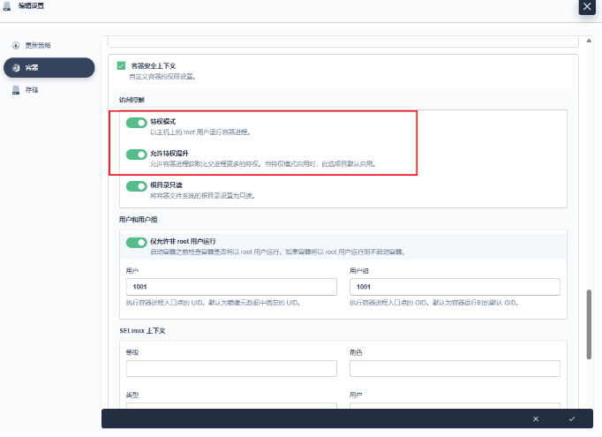Screen dimensions: 602x437
Task: Turn off the 允许特权提升 switch
Action: 136,154
